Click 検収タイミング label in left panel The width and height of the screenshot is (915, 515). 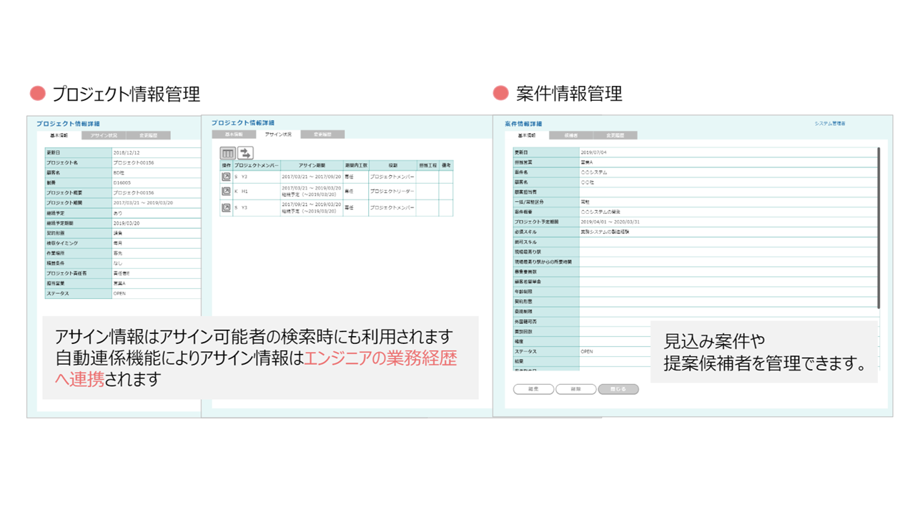(x=61, y=243)
